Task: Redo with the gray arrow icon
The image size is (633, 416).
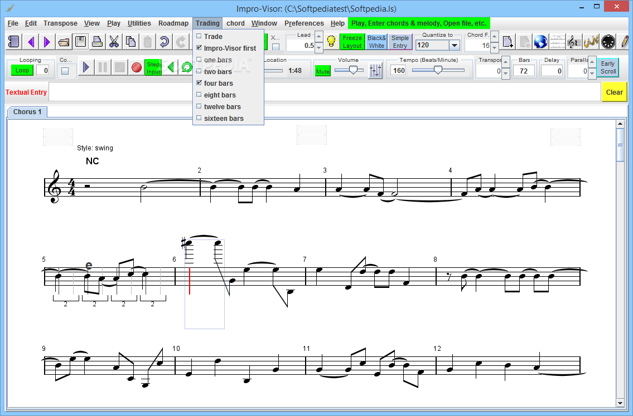Action: click(x=181, y=42)
